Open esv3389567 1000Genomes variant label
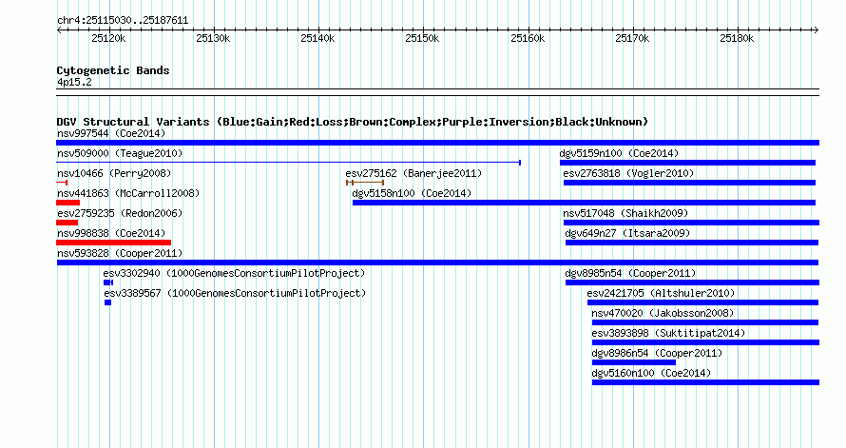The image size is (846, 448). (235, 293)
